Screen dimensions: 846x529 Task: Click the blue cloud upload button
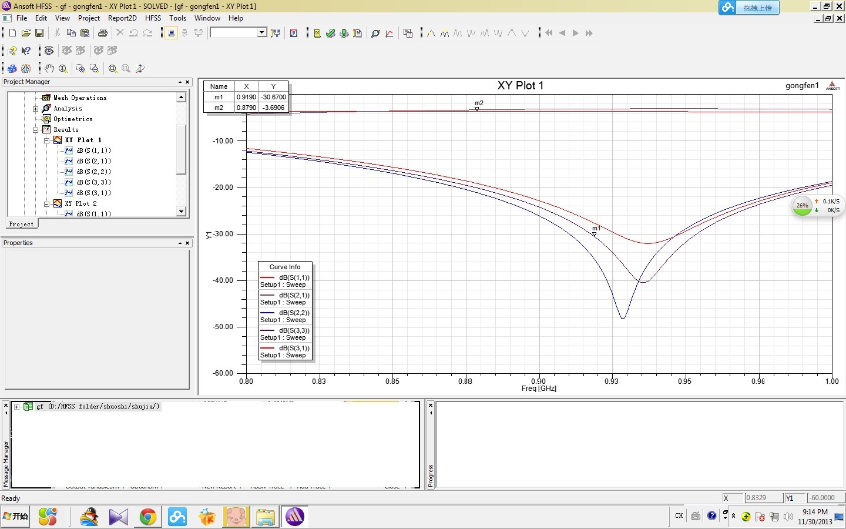tap(748, 8)
